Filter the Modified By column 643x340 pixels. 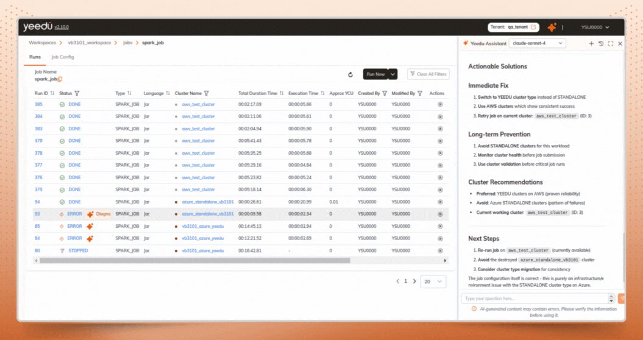(420, 93)
